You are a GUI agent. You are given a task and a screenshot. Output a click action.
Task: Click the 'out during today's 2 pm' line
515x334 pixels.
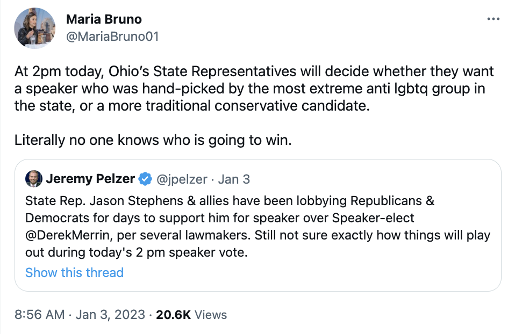[136, 252]
